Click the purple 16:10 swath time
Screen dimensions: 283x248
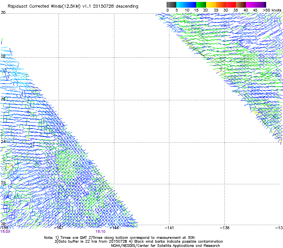(100, 232)
